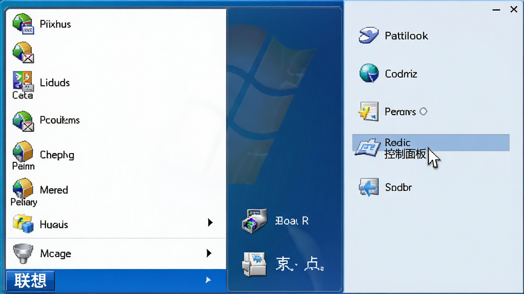Open the Boai R printer icon

pos(255,220)
